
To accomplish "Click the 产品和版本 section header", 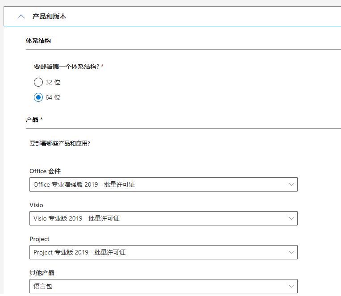I will [172, 17].
